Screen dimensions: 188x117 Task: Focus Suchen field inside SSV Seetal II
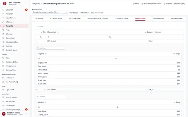point(51,48)
